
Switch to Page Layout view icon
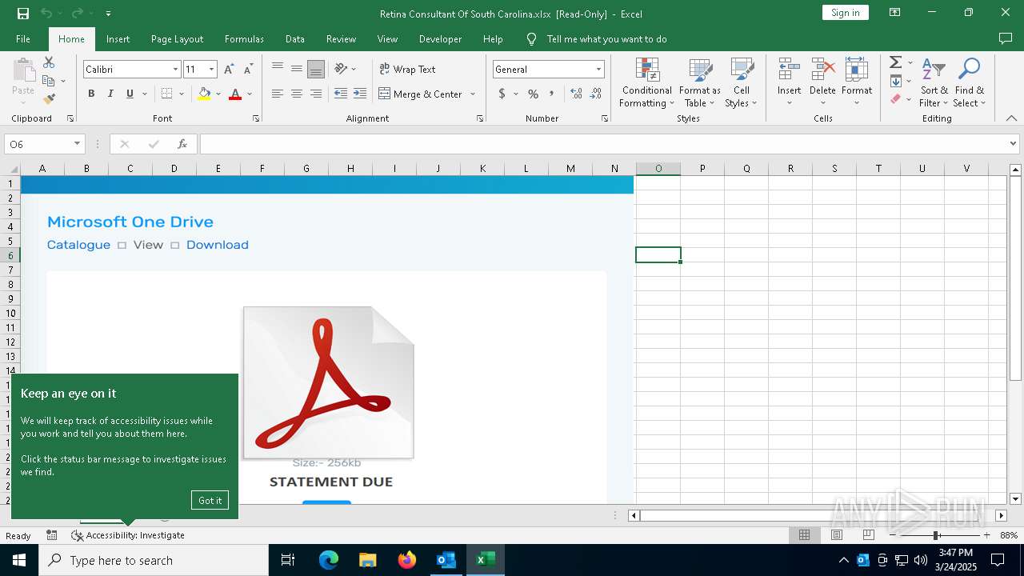836,535
